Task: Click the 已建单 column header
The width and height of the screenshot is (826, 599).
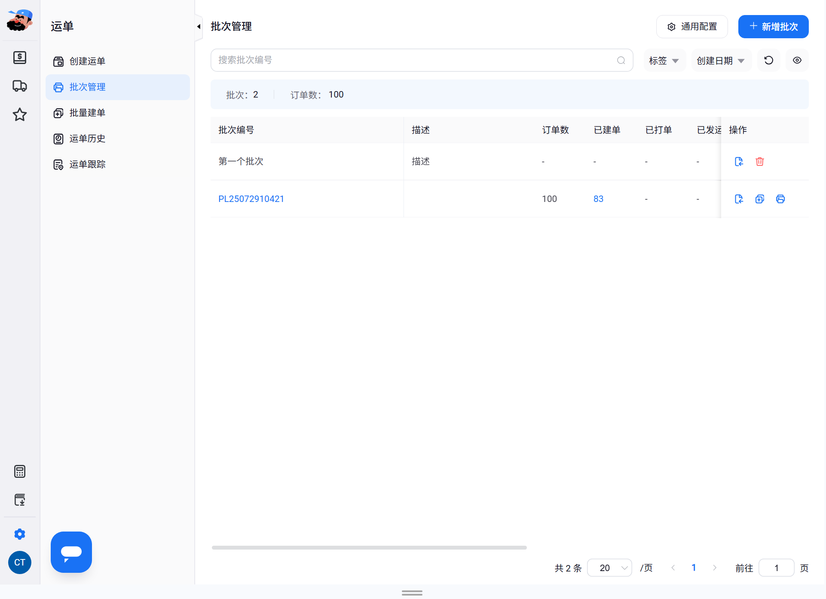Action: coord(607,130)
